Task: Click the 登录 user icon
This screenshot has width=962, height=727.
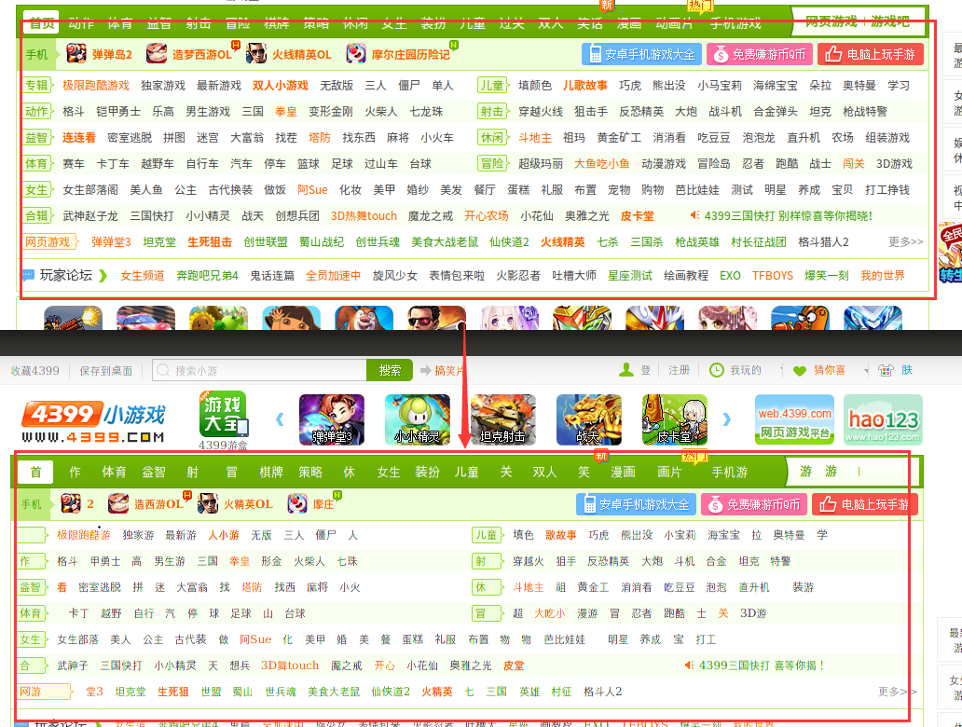Action: tap(626, 370)
